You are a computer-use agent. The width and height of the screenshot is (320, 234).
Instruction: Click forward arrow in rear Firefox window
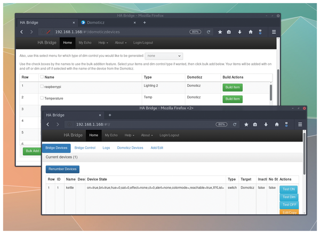pyautogui.click(x=31, y=32)
